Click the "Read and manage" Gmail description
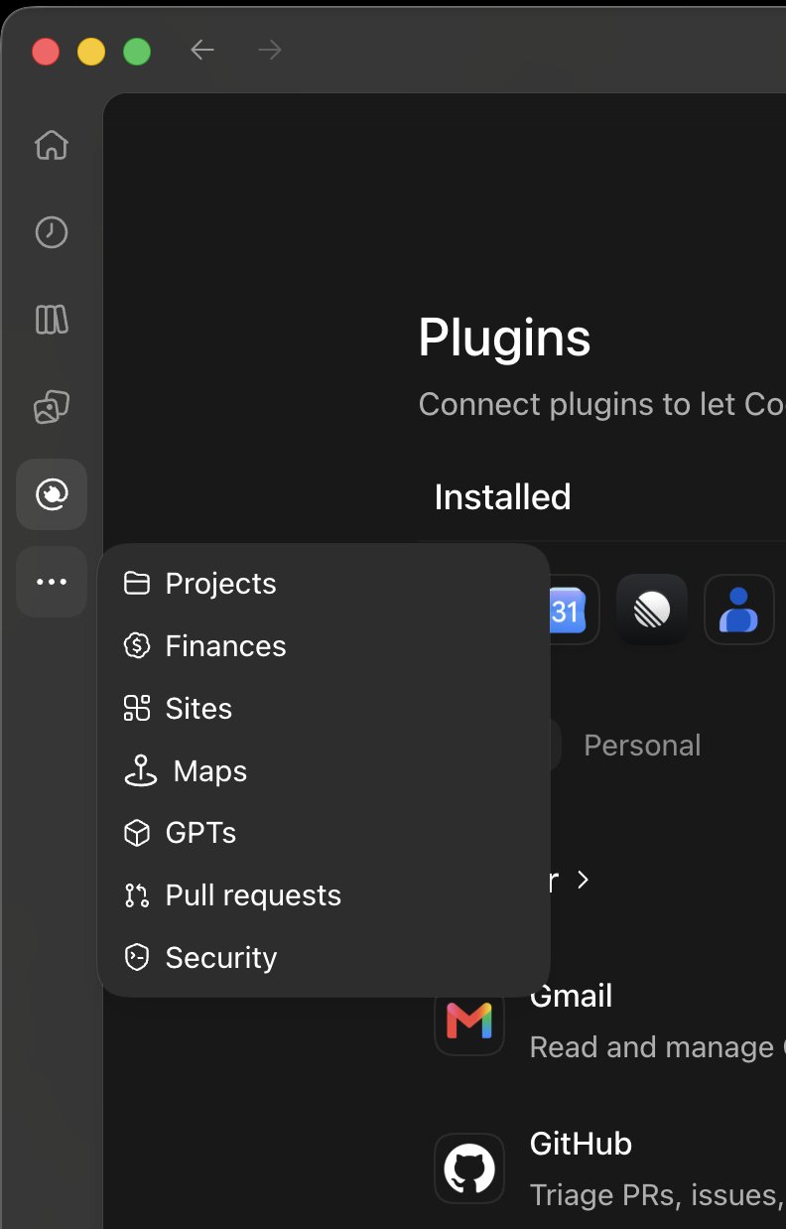The image size is (786, 1229). point(656,1047)
